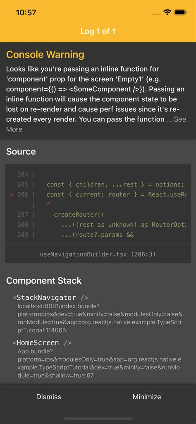This screenshot has height=424, width=196.
Task: Tap the Component Stack section heading
Action: (44, 280)
